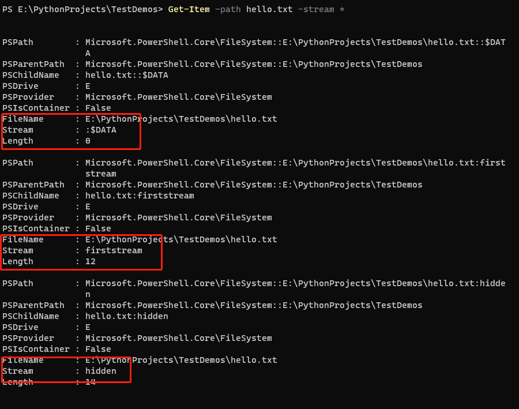519x409 pixels.
Task: Click the first PSIsContainer False value
Action: (98, 108)
